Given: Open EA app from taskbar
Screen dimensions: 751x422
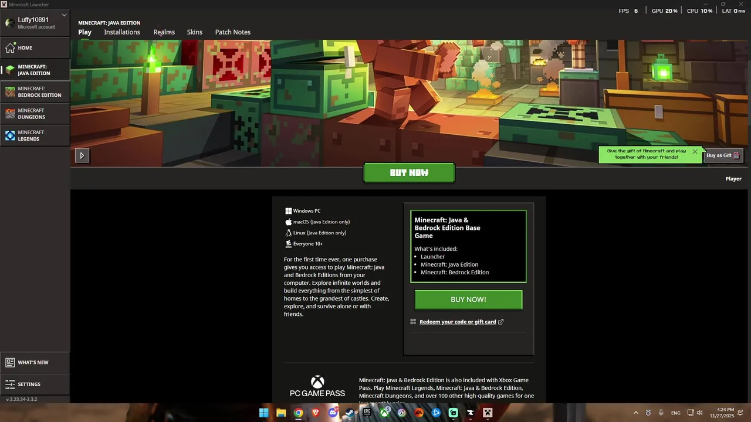Looking at the screenshot, I should 419,413.
